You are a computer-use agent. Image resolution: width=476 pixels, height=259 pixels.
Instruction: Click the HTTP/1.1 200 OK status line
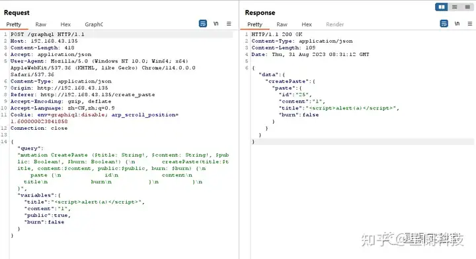(277, 34)
